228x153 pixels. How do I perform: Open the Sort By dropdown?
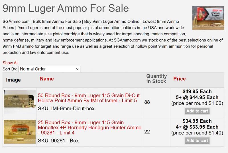click(50, 69)
